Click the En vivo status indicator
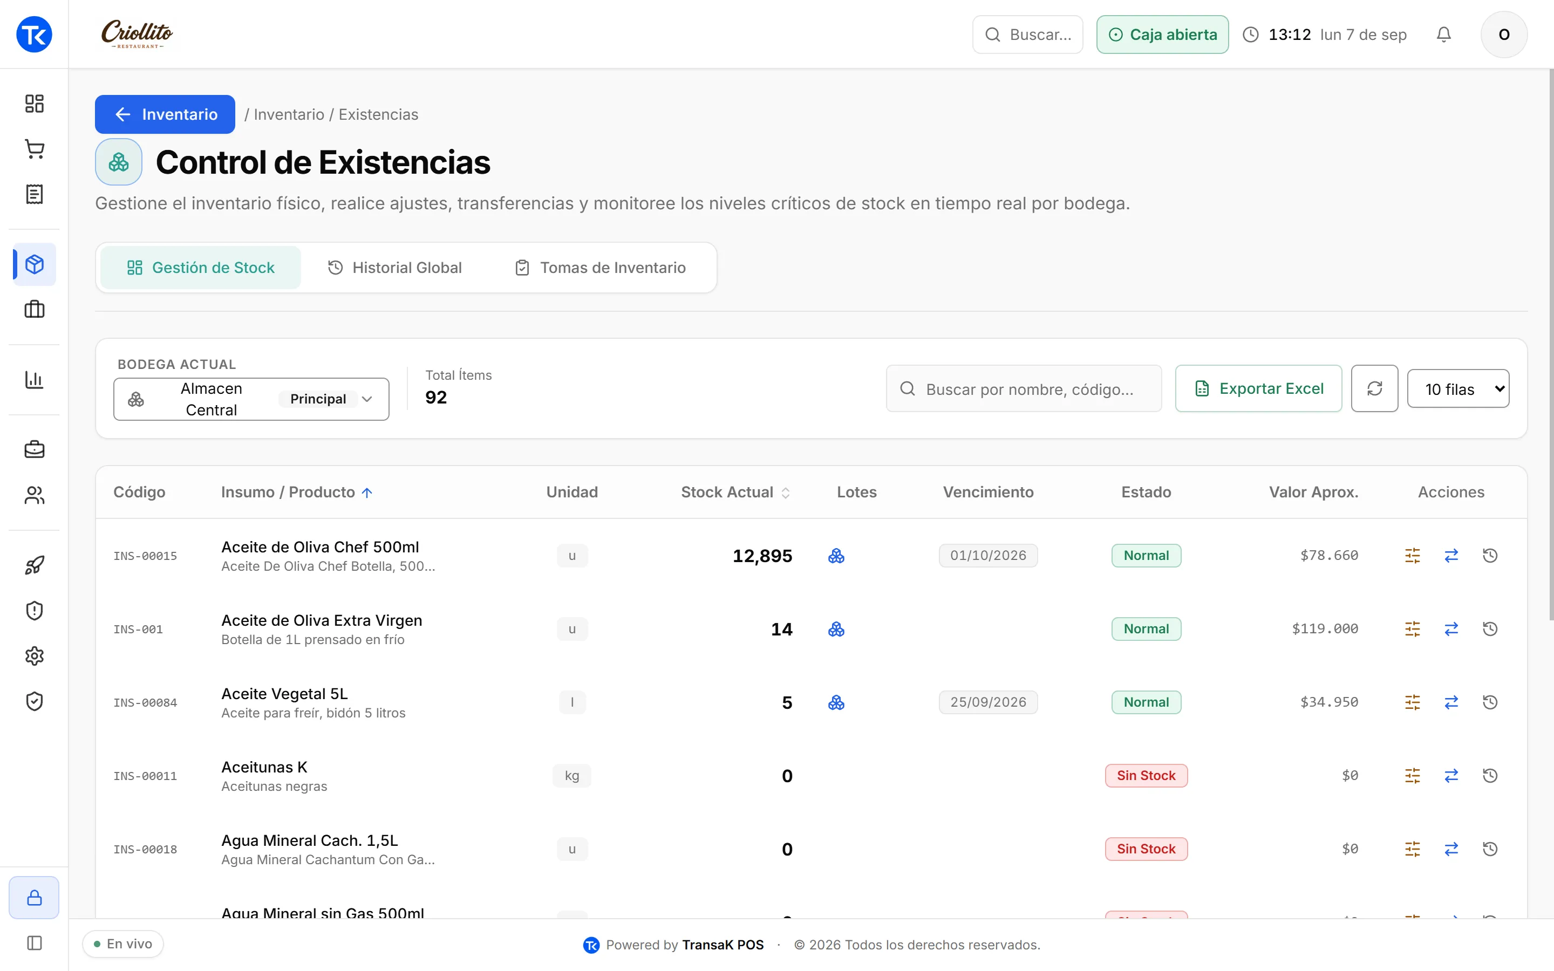The height and width of the screenshot is (971, 1554). point(122,944)
